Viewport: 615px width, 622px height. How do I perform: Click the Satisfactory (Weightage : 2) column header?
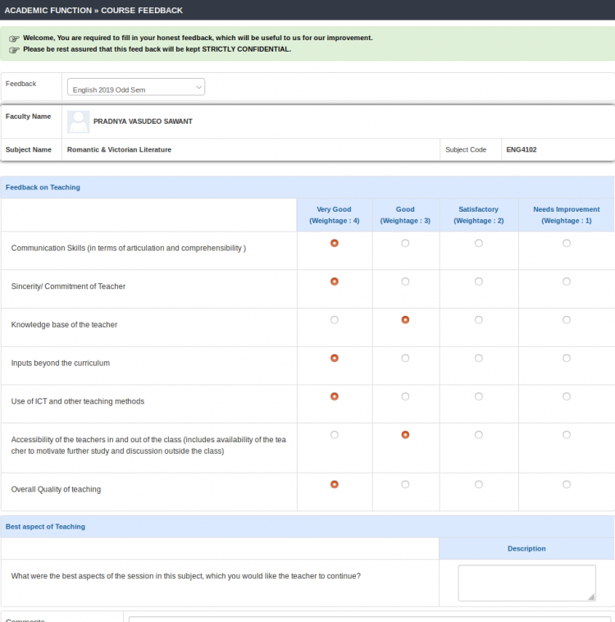point(479,215)
